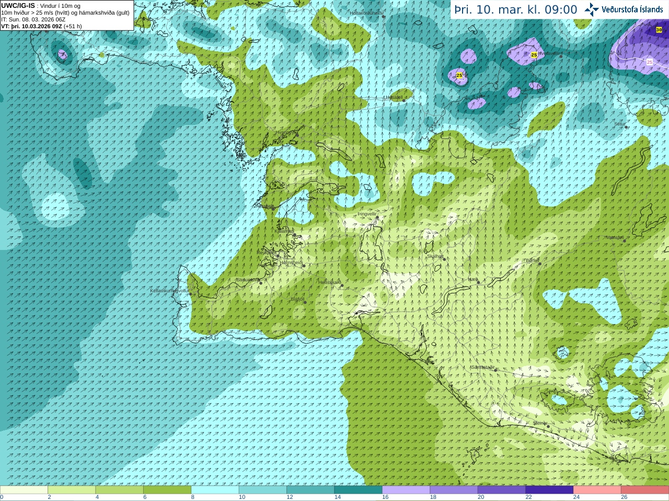Viewport: 669px width, 501px height.
Task: Click the legend scale label 24
Action: pyautogui.click(x=576, y=497)
